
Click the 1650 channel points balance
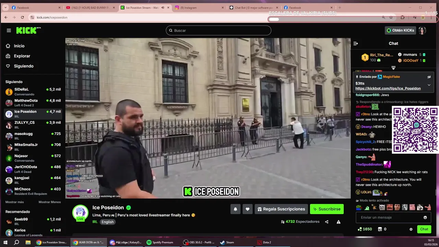tap(365, 229)
